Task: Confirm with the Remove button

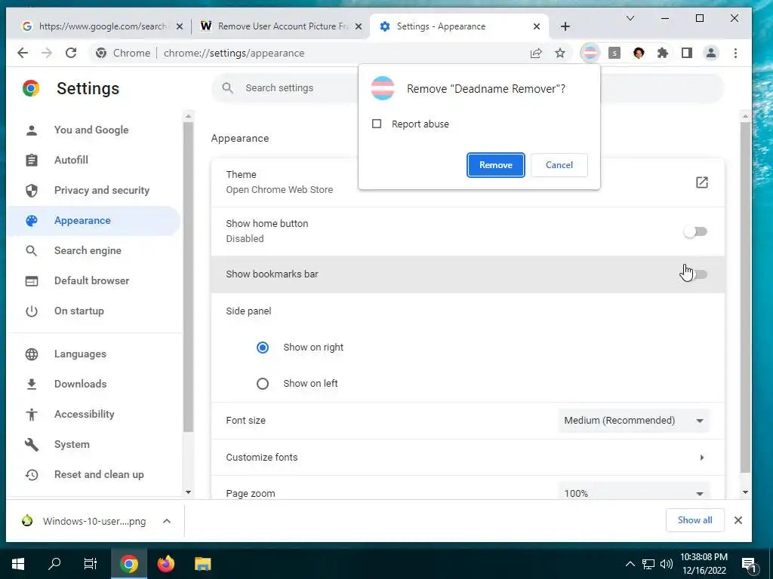Action: pos(496,165)
